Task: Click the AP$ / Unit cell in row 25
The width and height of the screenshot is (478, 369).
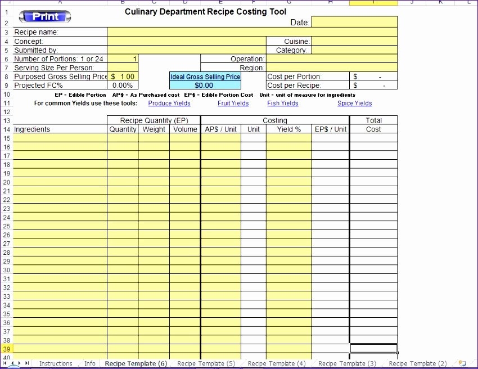Action: click(x=220, y=226)
